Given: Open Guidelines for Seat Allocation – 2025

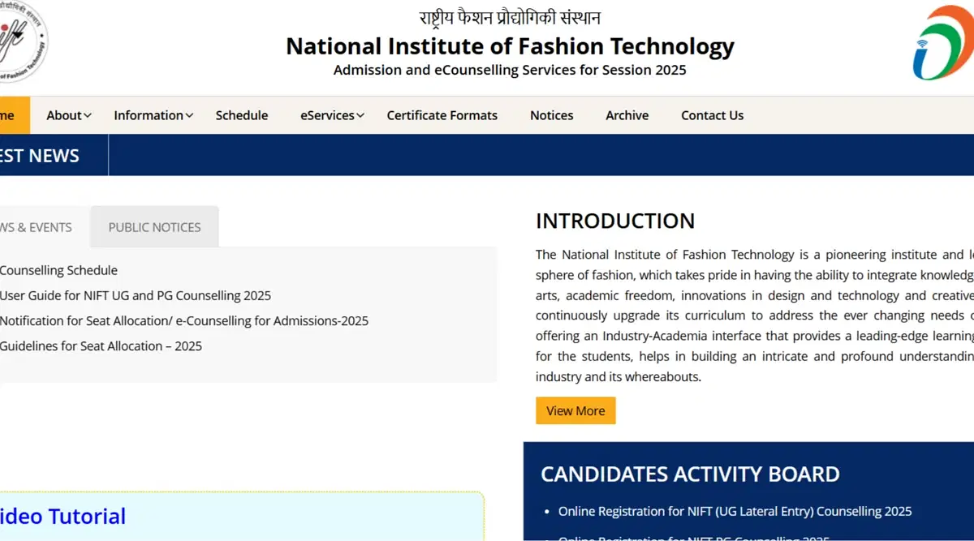Looking at the screenshot, I should [101, 346].
